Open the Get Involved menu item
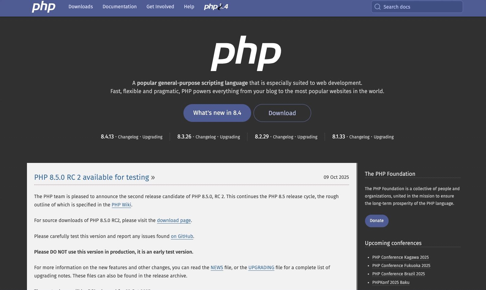 coord(160,7)
